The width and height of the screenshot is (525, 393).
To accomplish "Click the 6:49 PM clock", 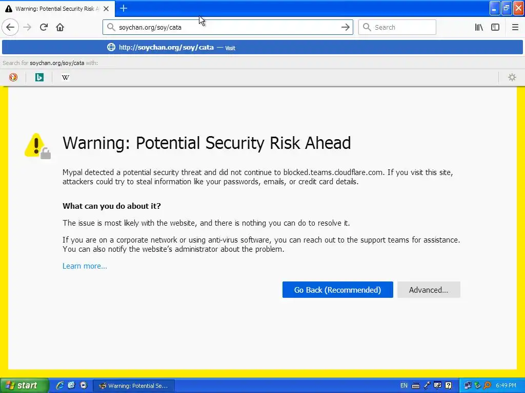I will click(x=506, y=386).
